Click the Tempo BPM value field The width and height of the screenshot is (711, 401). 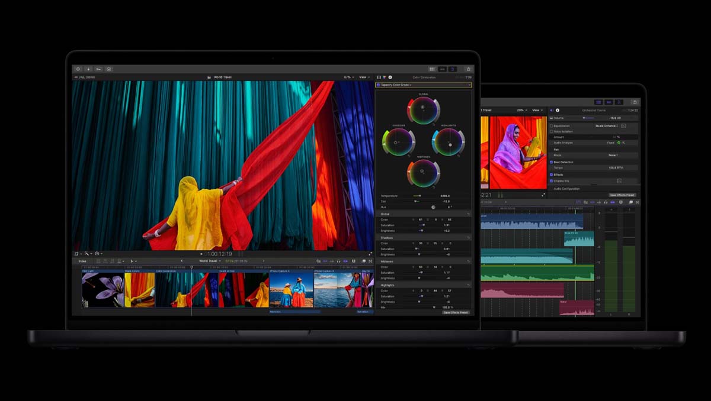click(x=616, y=167)
